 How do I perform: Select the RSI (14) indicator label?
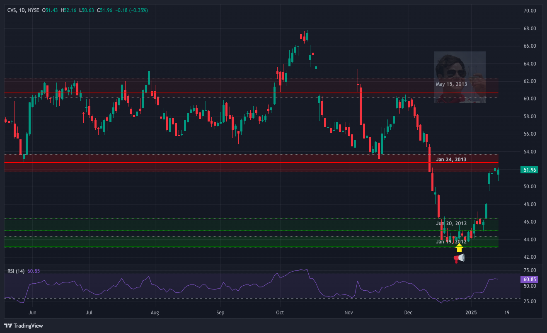[16, 271]
